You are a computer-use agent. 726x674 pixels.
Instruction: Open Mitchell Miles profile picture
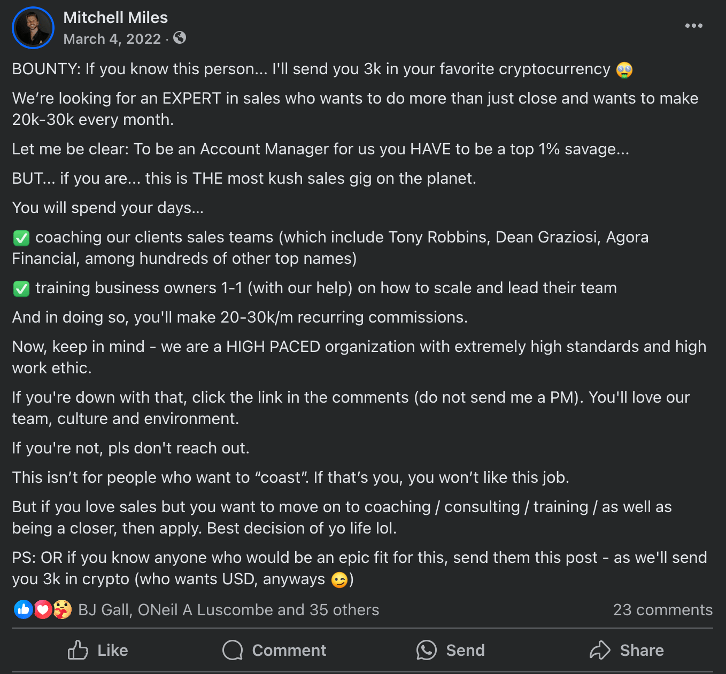[x=33, y=28]
